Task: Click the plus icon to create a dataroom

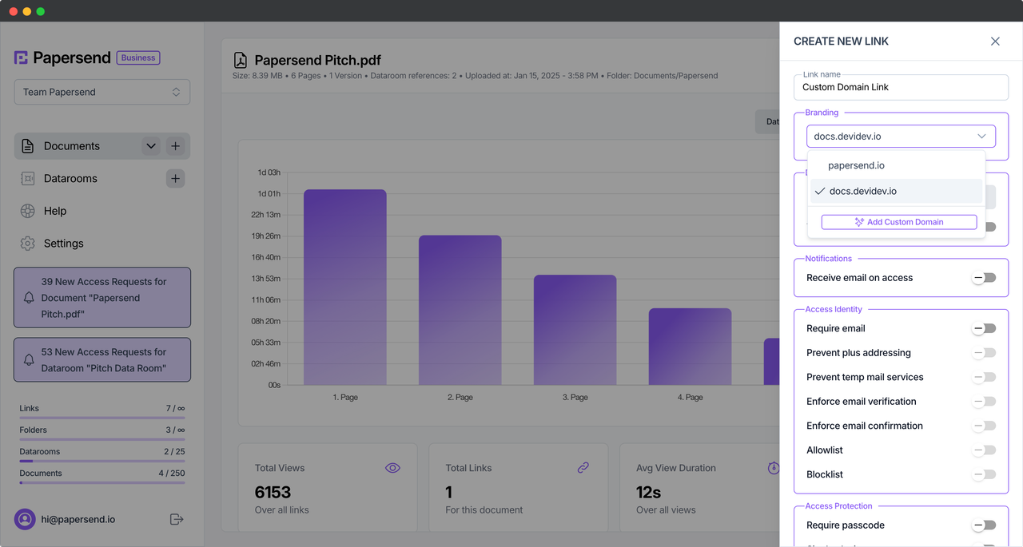Action: [x=175, y=178]
